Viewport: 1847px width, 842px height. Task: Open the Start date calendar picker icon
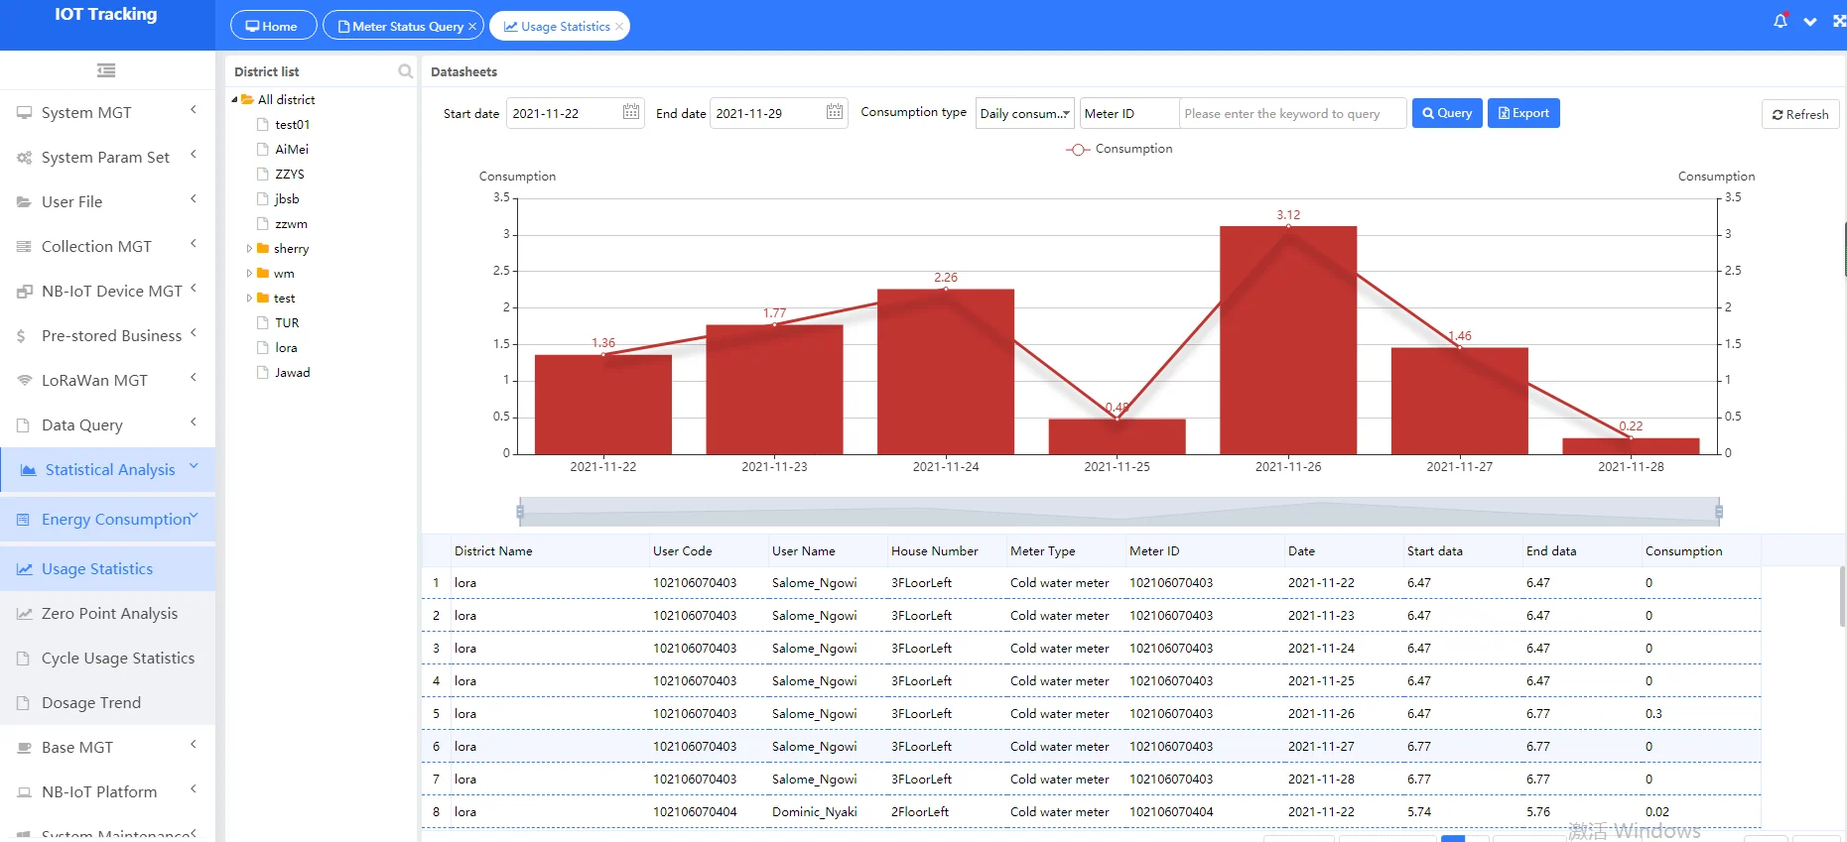pos(630,112)
